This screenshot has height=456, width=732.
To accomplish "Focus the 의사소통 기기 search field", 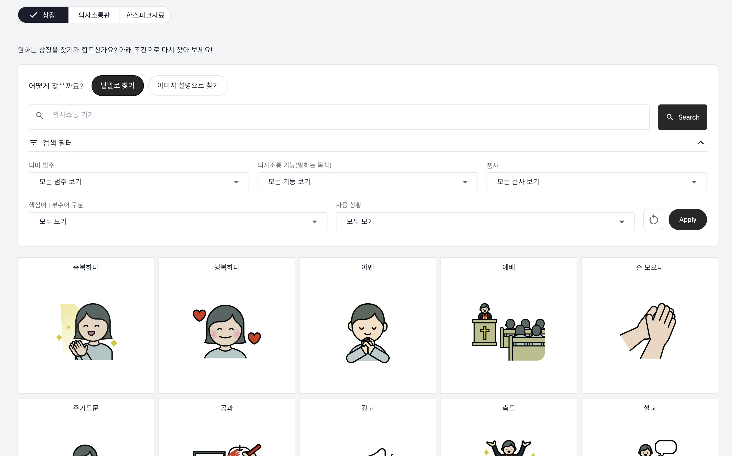I will tap(339, 117).
